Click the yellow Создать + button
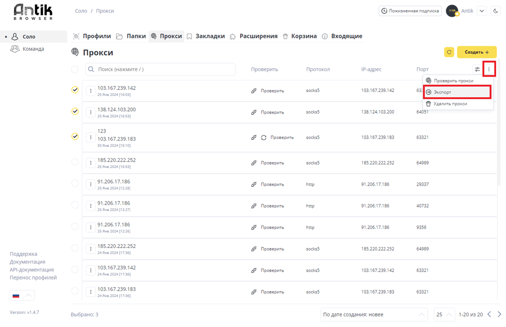506x327 pixels. pos(477,52)
